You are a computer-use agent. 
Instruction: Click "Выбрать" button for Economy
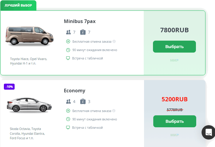174,121
